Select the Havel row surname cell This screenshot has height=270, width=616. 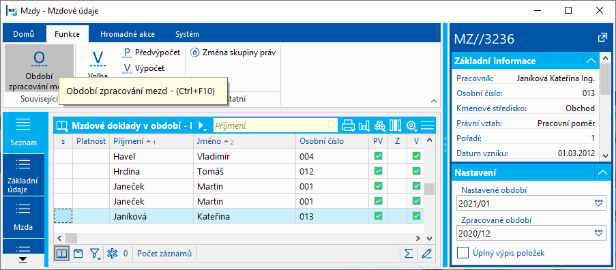151,157
